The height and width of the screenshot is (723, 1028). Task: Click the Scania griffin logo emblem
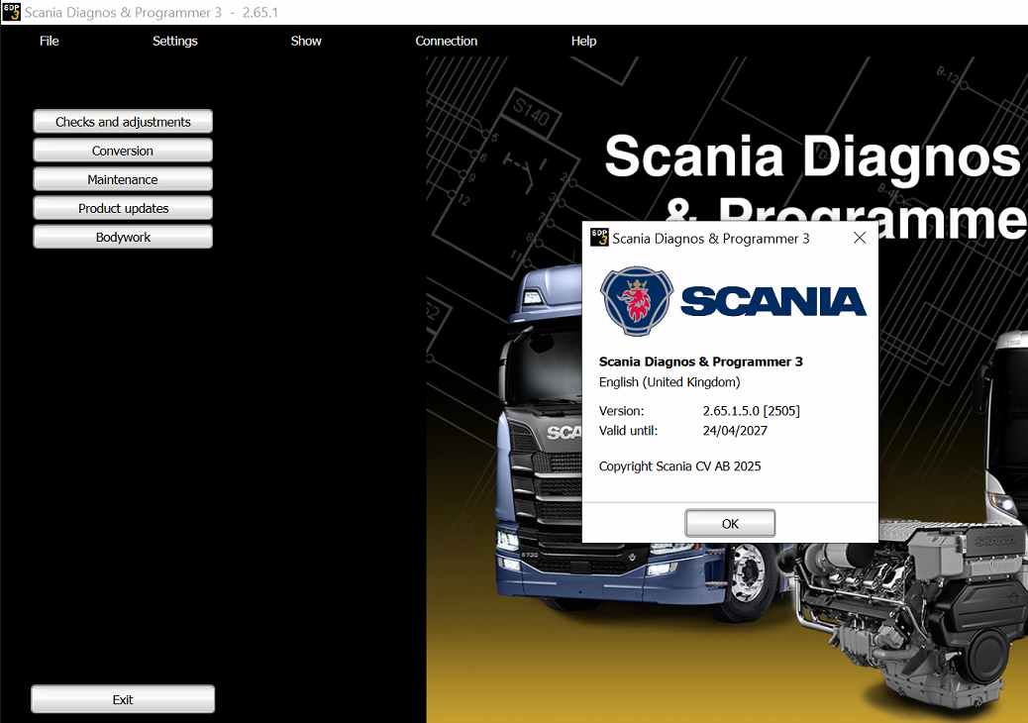tap(637, 301)
